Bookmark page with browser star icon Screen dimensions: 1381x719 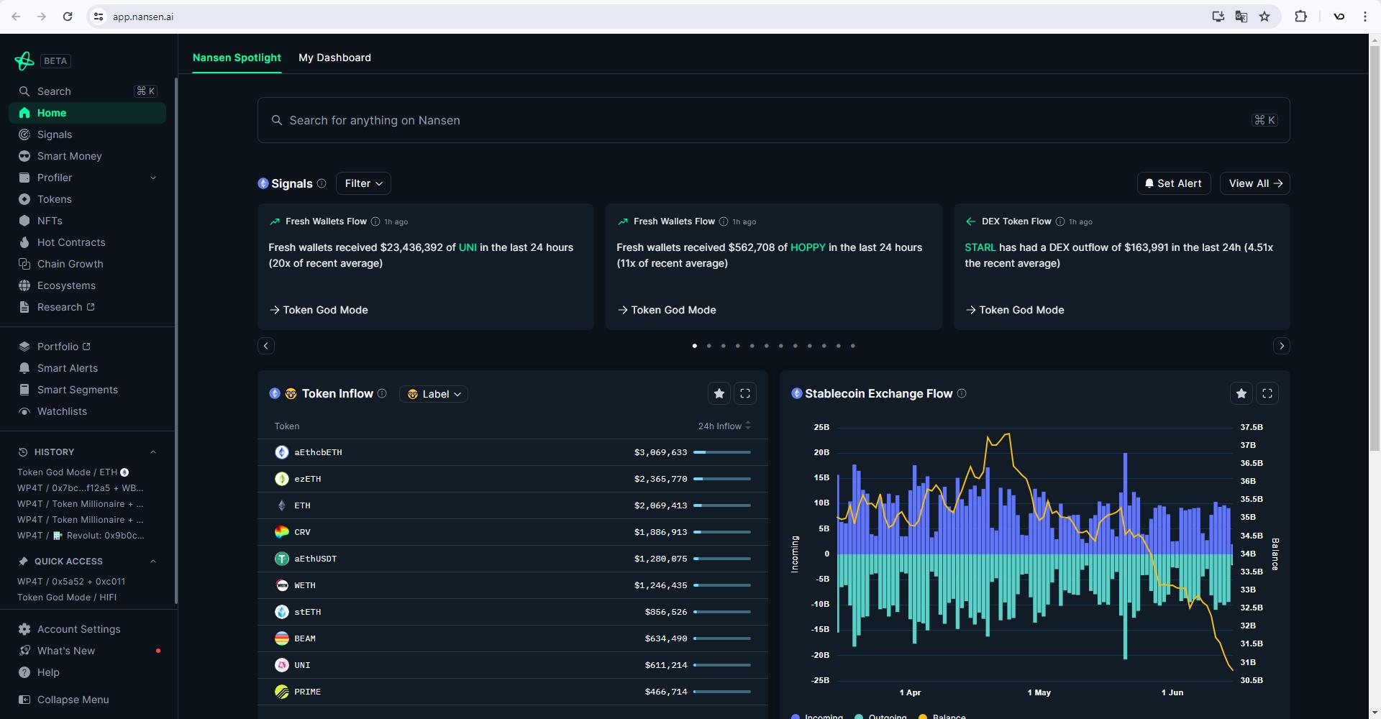coord(1264,17)
